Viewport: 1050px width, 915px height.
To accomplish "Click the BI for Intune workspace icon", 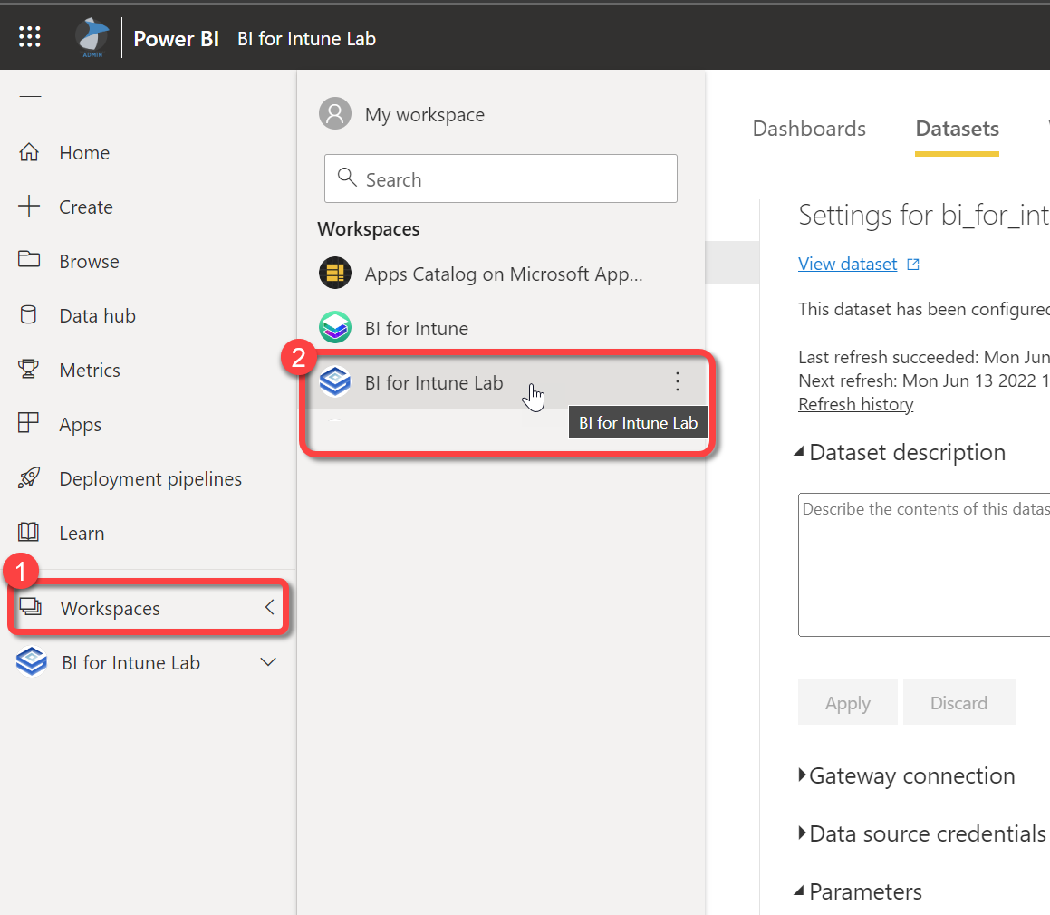I will pyautogui.click(x=335, y=328).
